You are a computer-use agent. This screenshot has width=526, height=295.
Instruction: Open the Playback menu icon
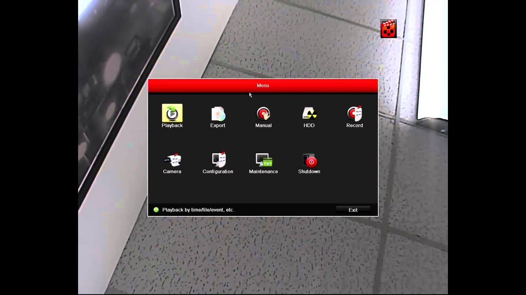[172, 113]
